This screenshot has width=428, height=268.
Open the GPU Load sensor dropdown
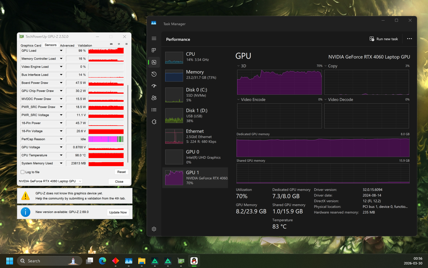(61, 51)
